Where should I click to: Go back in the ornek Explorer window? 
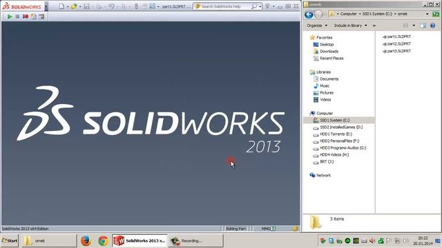tap(309, 14)
